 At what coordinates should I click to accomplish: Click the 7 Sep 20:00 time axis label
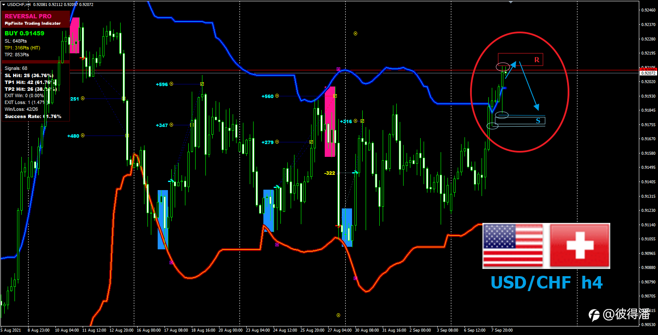point(502,330)
